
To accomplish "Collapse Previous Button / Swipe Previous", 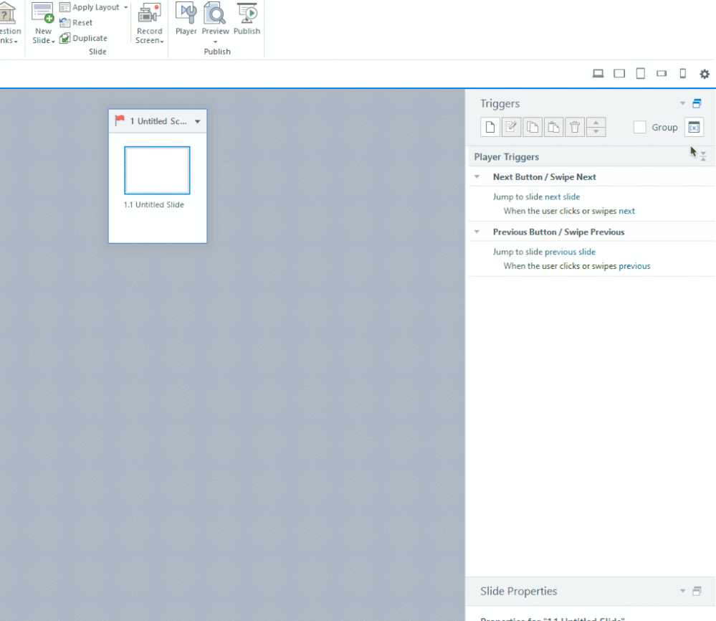I will click(x=477, y=232).
